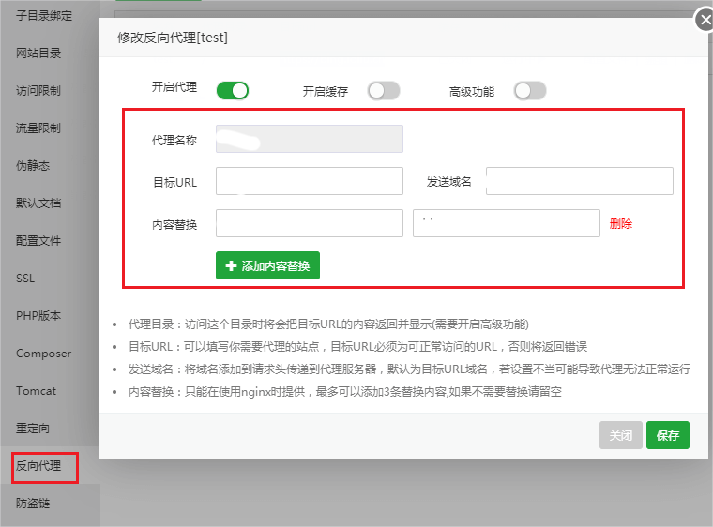Image resolution: width=713 pixels, height=527 pixels.
Task: Switch to the SSL tab
Action: (25, 279)
